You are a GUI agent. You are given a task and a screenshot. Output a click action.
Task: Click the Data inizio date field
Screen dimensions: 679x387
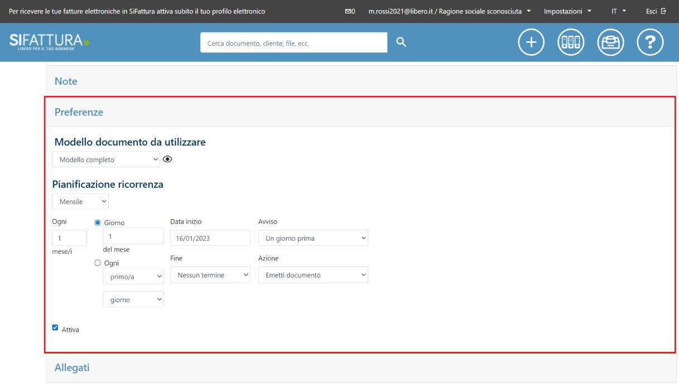(210, 238)
